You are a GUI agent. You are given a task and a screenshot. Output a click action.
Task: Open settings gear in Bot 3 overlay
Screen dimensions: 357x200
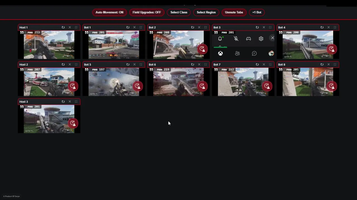coord(261,39)
